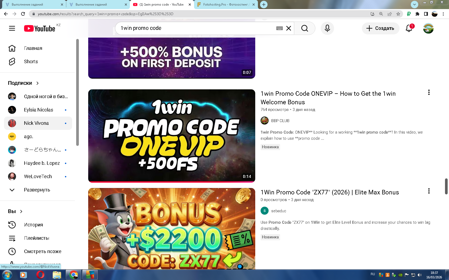Screen dimensions: 449x280
Task: Go back with the browser back arrow
Action: pyautogui.click(x=6, y=14)
